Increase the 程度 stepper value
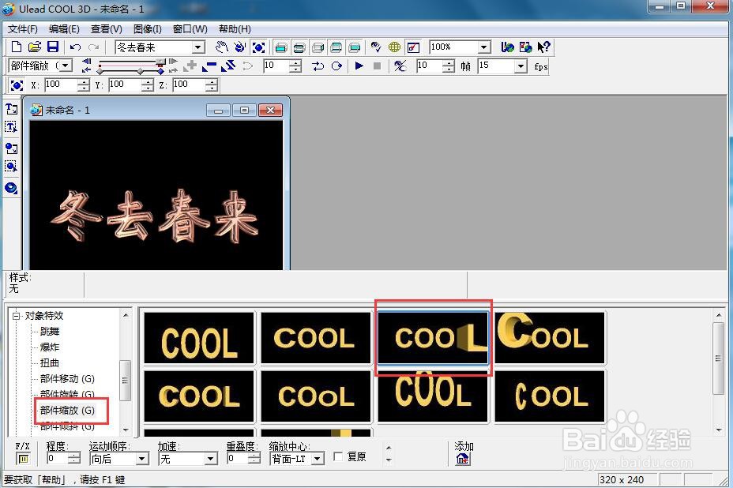 (x=74, y=456)
